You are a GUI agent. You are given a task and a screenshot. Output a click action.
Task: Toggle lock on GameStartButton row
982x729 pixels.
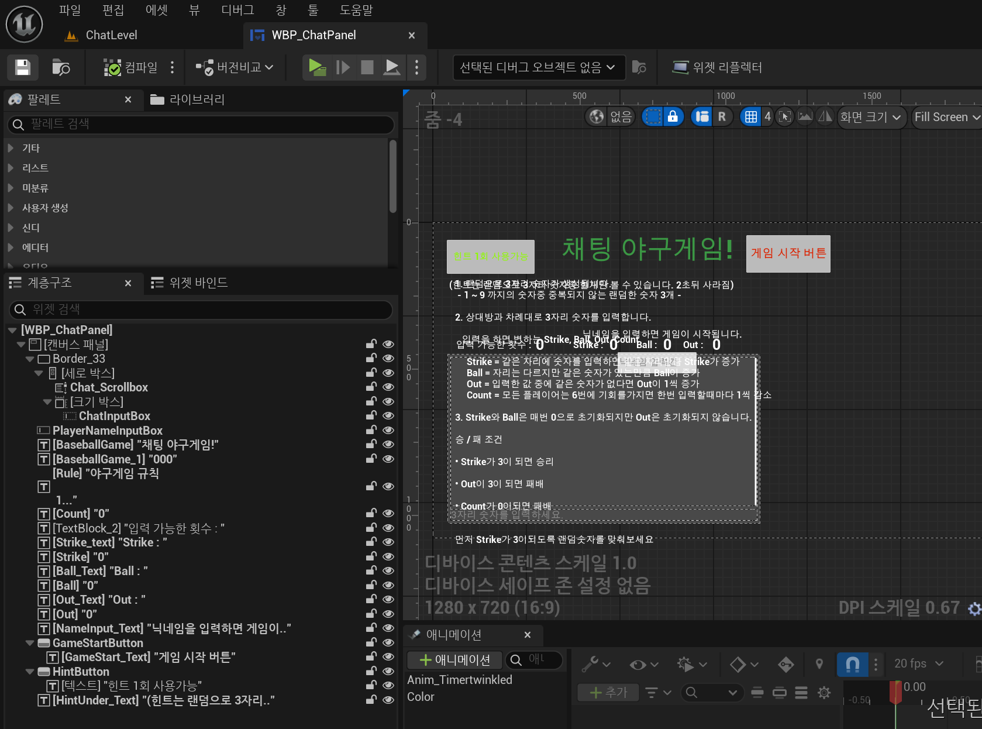pyautogui.click(x=371, y=642)
